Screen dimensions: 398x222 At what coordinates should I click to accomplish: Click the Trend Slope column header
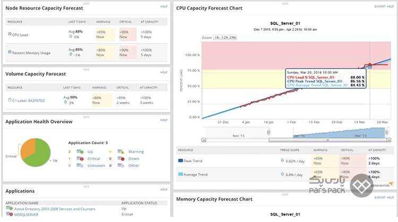290,150
